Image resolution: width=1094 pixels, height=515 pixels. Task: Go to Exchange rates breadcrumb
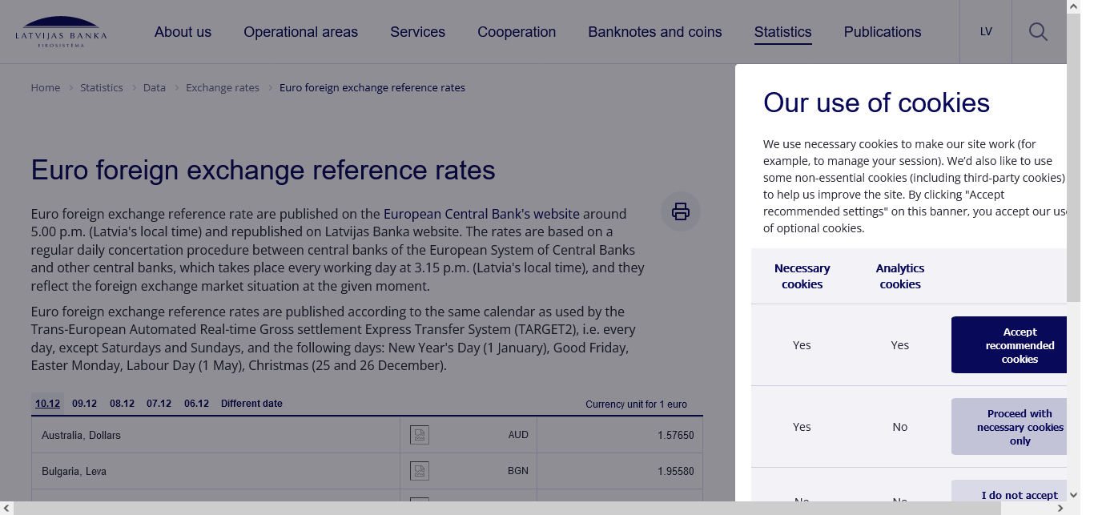tap(223, 87)
